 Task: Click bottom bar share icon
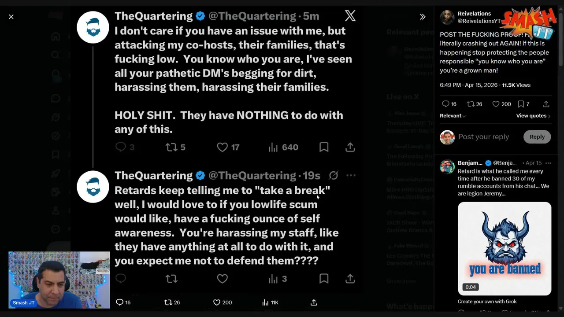[314, 302]
